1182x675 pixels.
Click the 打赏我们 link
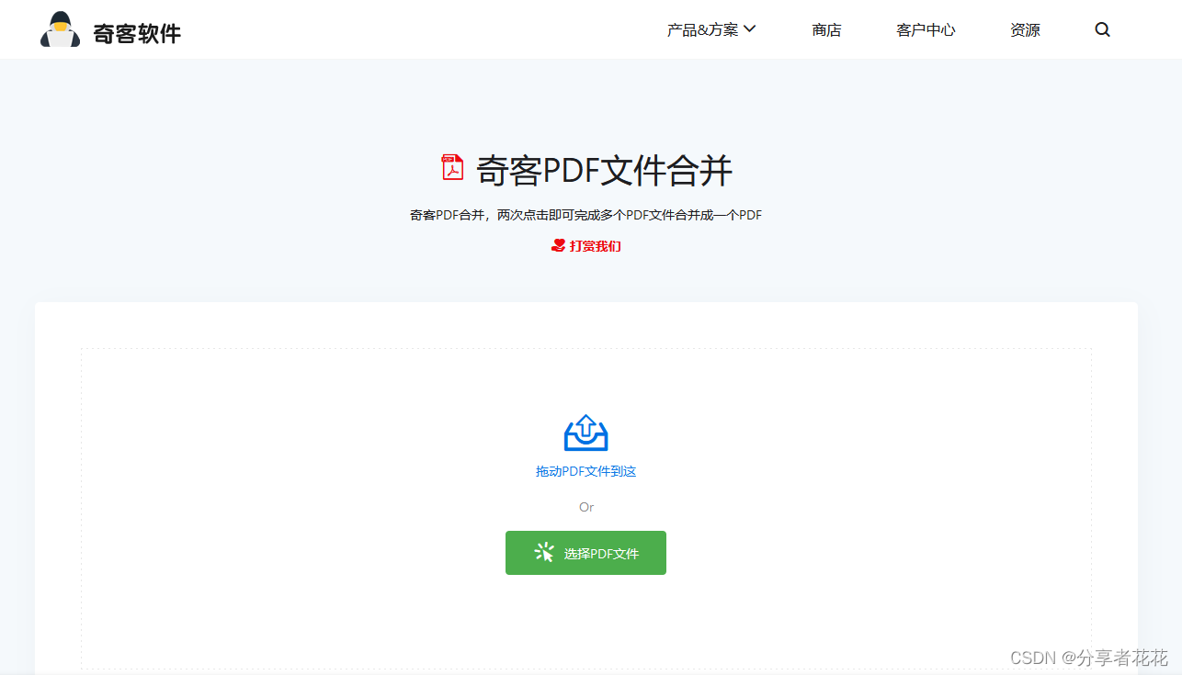click(595, 246)
